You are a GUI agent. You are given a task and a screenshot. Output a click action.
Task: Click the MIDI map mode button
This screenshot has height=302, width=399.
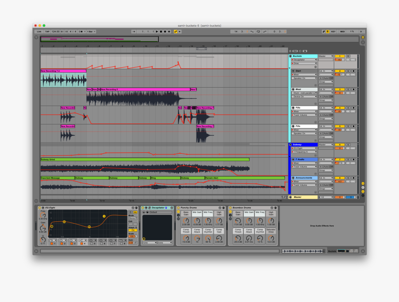pos(342,31)
